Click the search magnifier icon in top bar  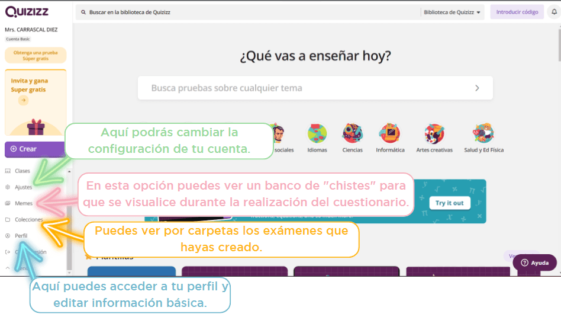(x=83, y=12)
